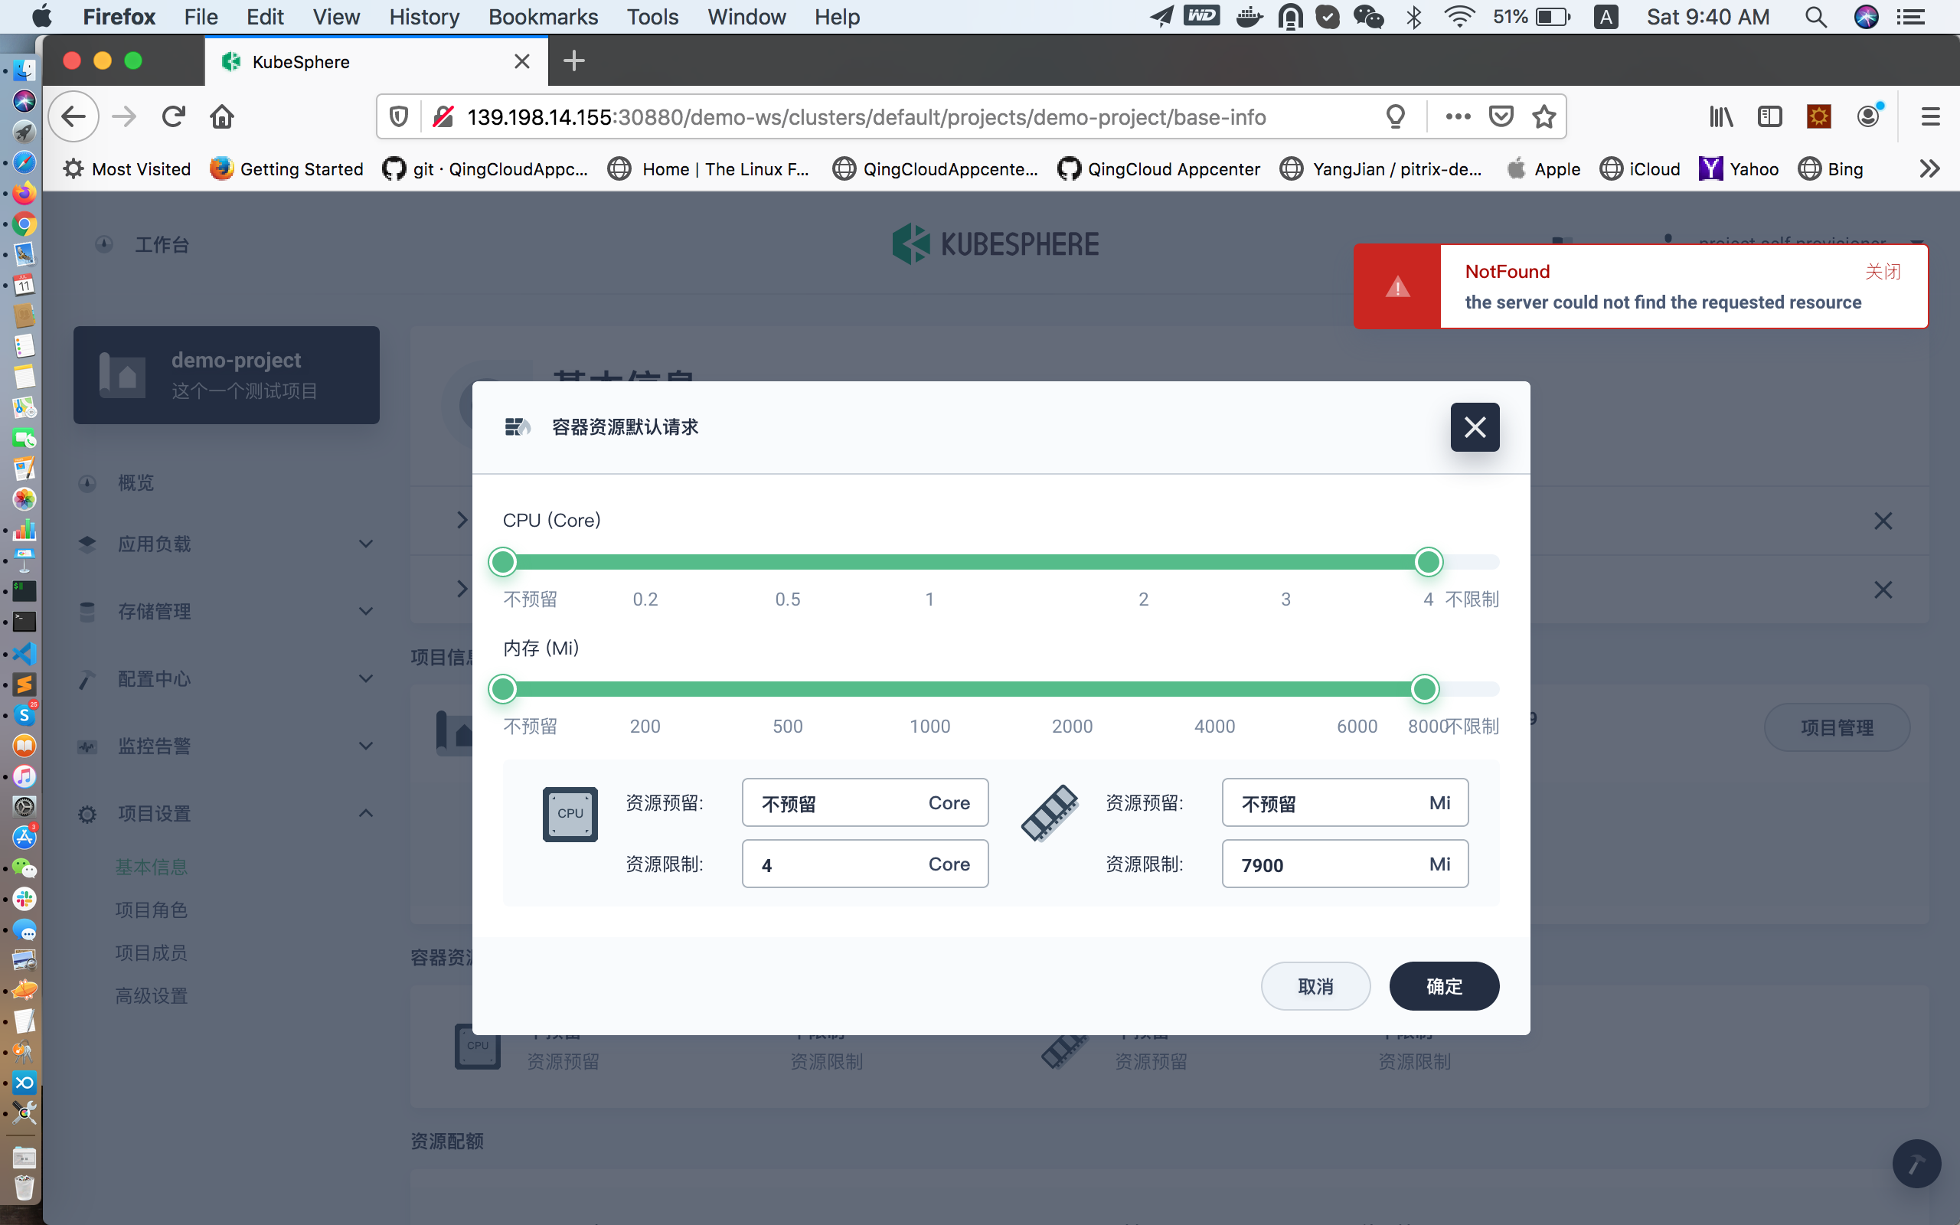Click memory 资源限制 field showing 7900
Image resolution: width=1960 pixels, height=1225 pixels.
click(x=1328, y=864)
